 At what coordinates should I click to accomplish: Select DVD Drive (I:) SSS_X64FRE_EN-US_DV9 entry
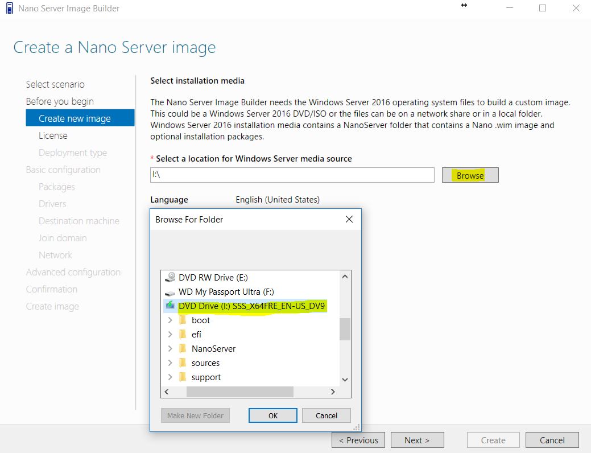(252, 306)
